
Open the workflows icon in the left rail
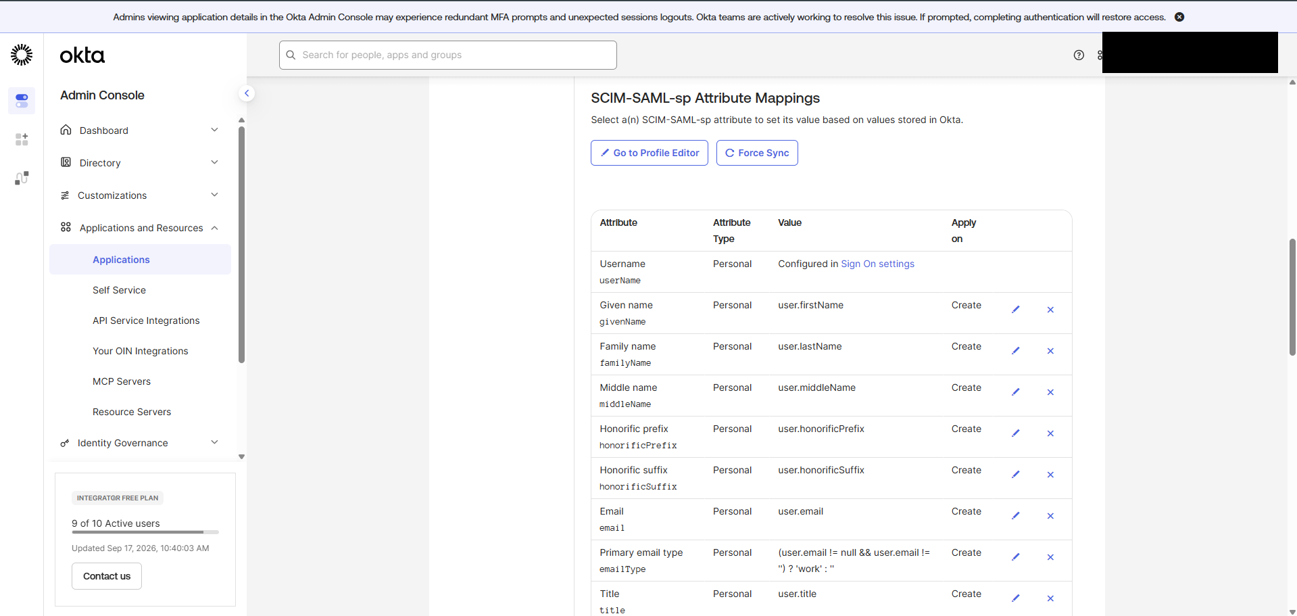22,178
